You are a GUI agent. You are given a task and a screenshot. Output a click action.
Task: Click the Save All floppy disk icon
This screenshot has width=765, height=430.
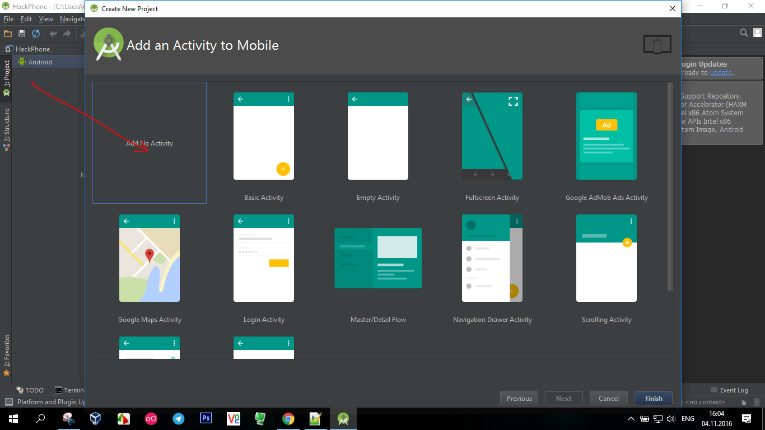coord(22,34)
